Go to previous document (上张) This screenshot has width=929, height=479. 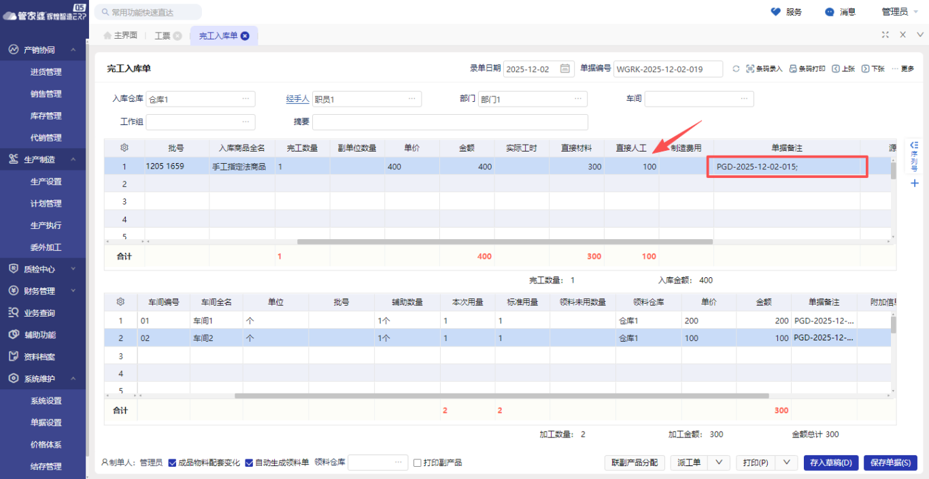pos(843,69)
